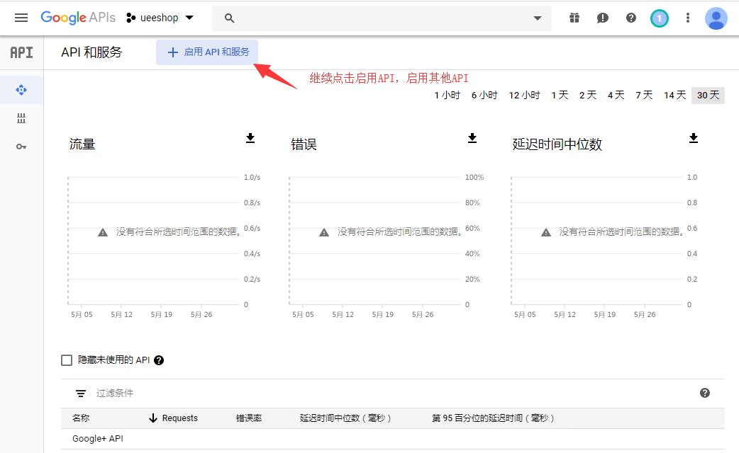Select the 1 小时 time range
Screen dimensions: 739x453
point(448,95)
